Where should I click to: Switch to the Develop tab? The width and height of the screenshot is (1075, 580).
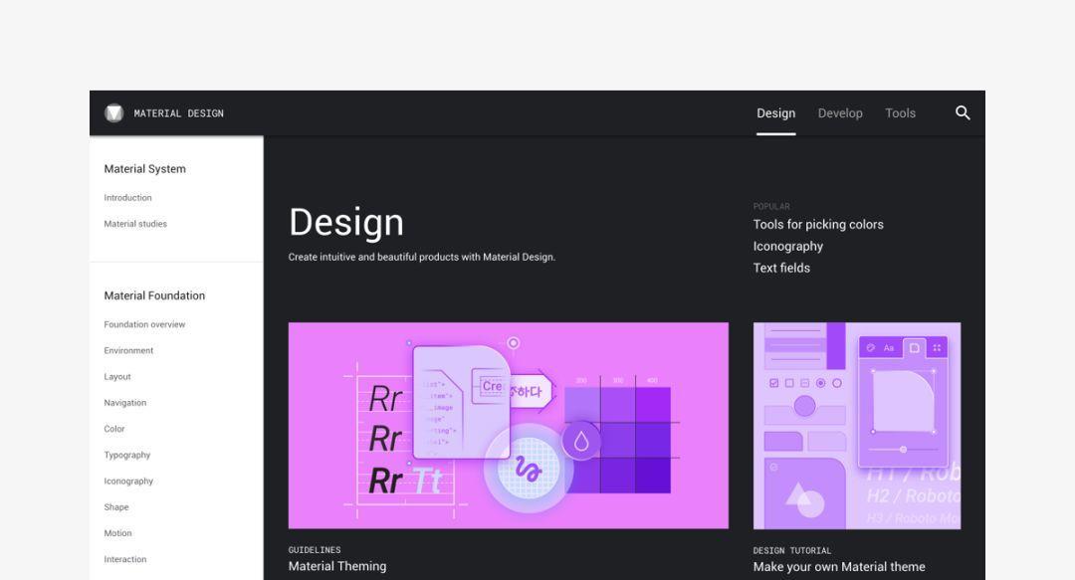tap(840, 113)
